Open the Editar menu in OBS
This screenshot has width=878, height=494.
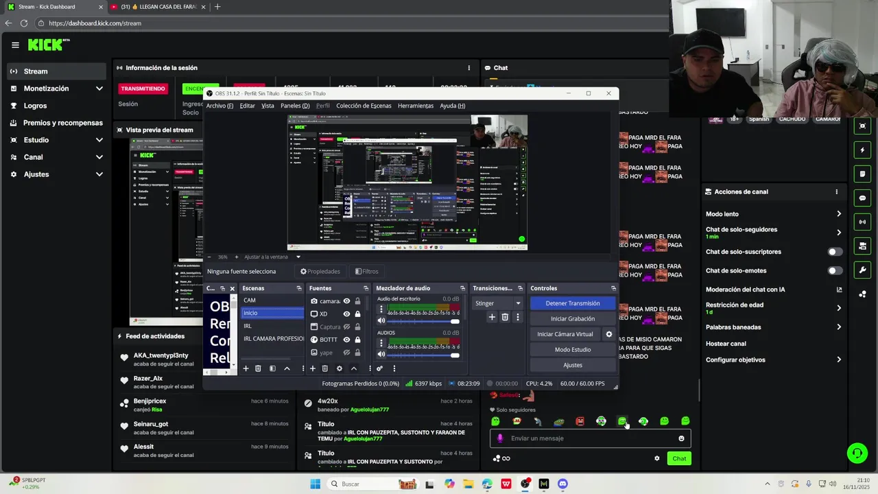pos(247,106)
